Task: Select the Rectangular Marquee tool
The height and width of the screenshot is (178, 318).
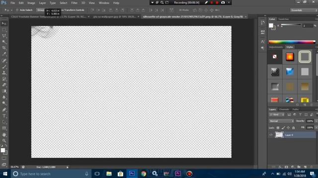Action: pyautogui.click(x=4, y=30)
